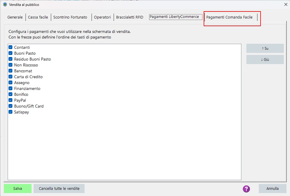Open the Cassa facile tab
The image size is (290, 196).
38,17
